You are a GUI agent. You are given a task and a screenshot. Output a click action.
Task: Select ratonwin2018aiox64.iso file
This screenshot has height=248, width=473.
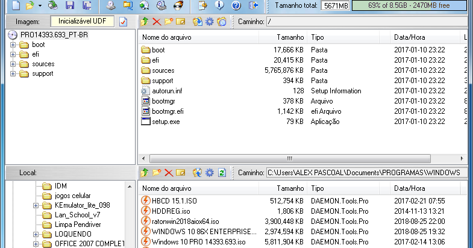(x=185, y=222)
